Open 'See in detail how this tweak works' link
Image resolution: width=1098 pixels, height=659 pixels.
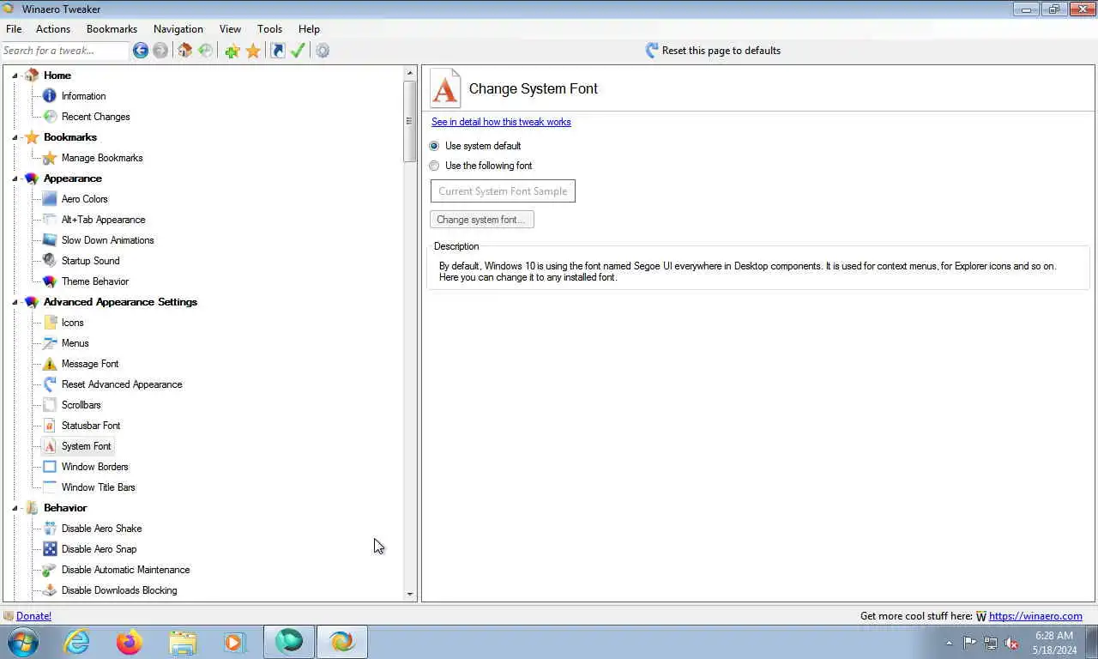pos(501,122)
